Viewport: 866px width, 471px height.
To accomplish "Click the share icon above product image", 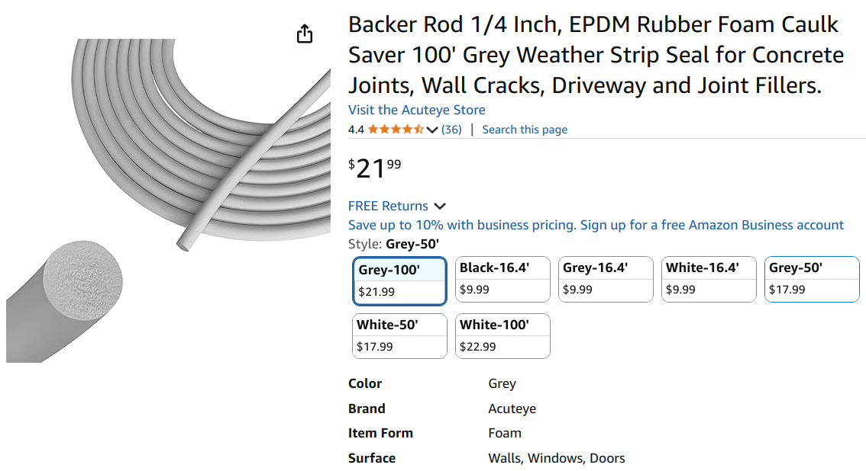I will [x=305, y=34].
